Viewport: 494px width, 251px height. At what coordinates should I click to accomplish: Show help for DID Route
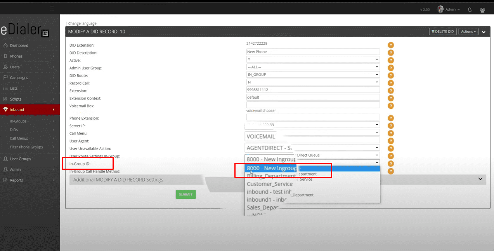point(391,75)
